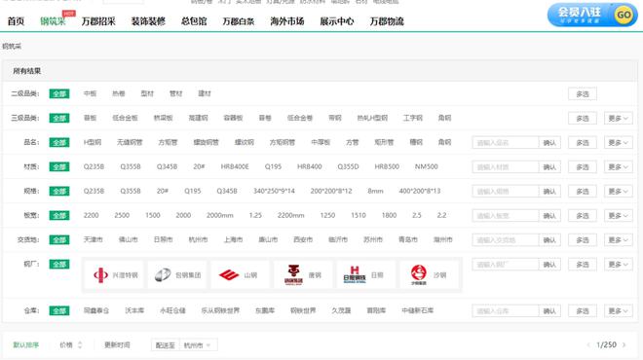Select the 沙钢 steel mill logo
This screenshot has width=643, height=360.
tap(429, 274)
